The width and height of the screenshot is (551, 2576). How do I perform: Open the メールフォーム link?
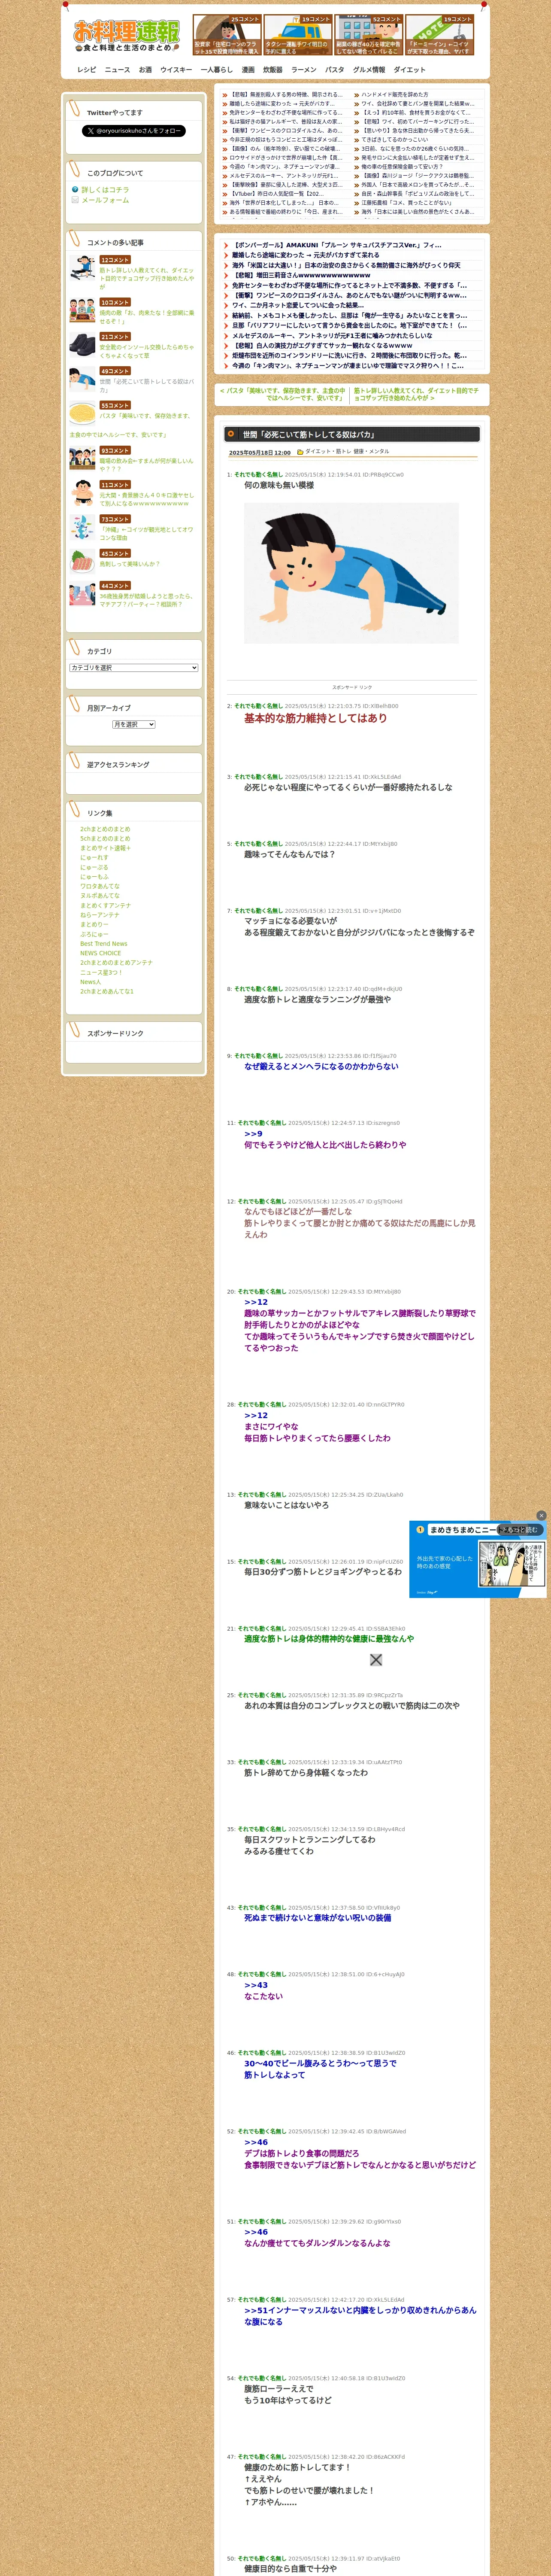pos(105,201)
